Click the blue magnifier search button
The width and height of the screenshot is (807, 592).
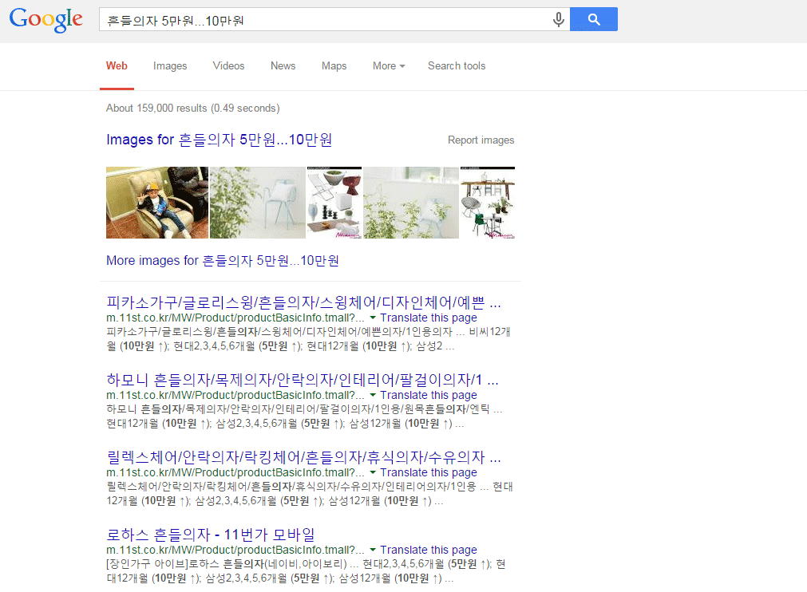(x=593, y=19)
